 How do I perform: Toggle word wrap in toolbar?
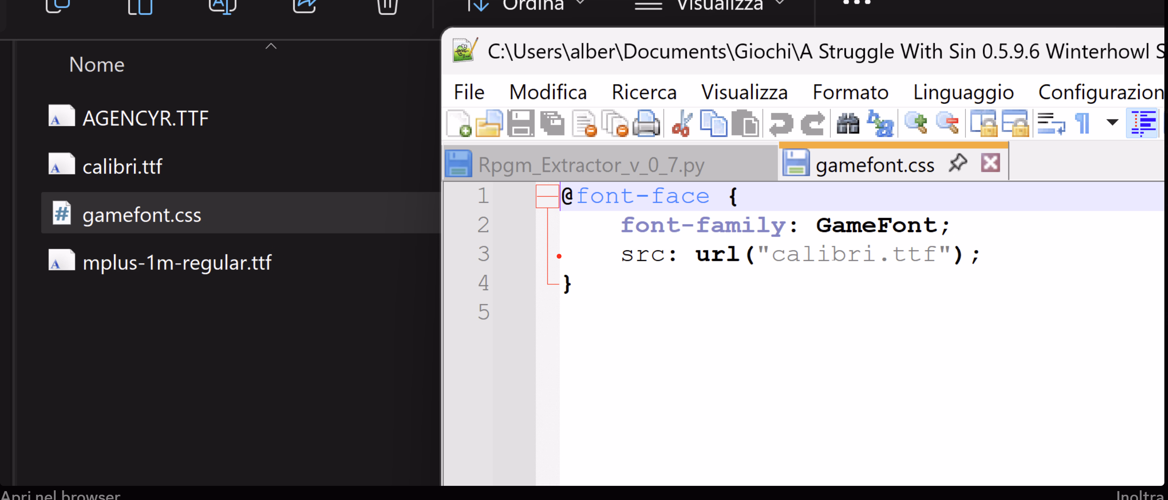1051,123
